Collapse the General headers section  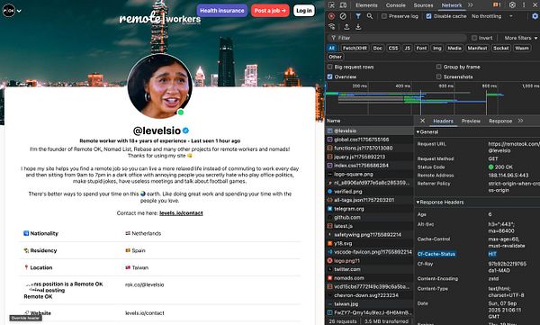[427, 131]
